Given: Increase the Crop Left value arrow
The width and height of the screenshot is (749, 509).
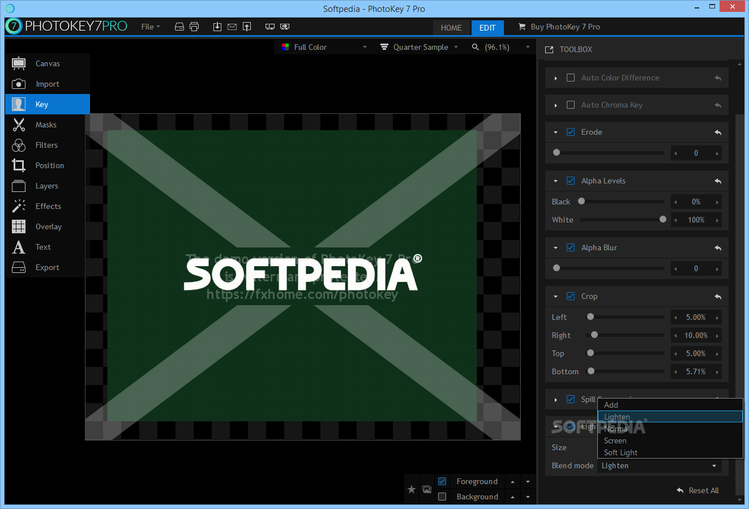Looking at the screenshot, I should point(717,318).
